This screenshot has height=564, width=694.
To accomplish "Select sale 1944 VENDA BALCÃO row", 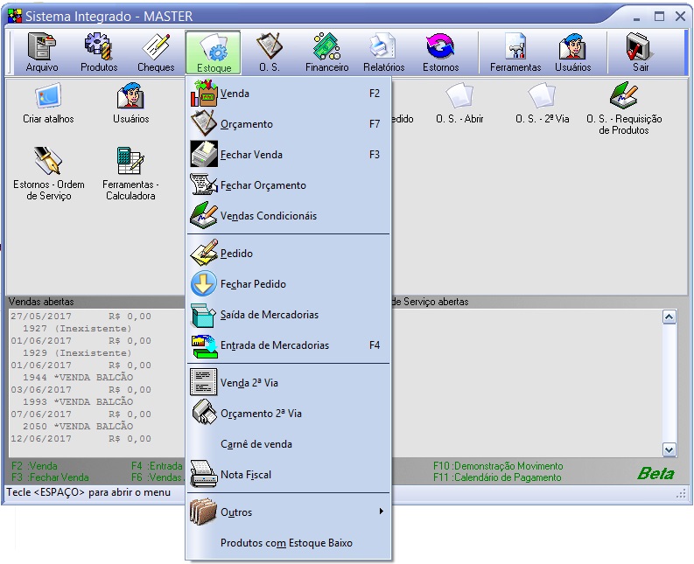I will point(78,377).
